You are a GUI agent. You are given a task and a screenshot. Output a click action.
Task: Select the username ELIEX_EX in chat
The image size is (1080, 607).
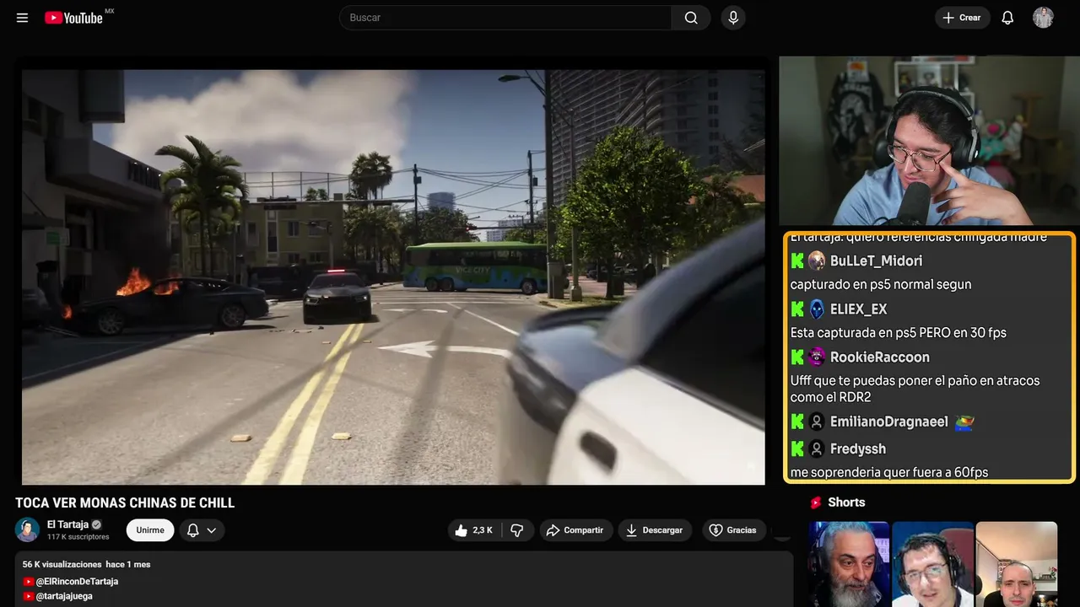(x=859, y=309)
